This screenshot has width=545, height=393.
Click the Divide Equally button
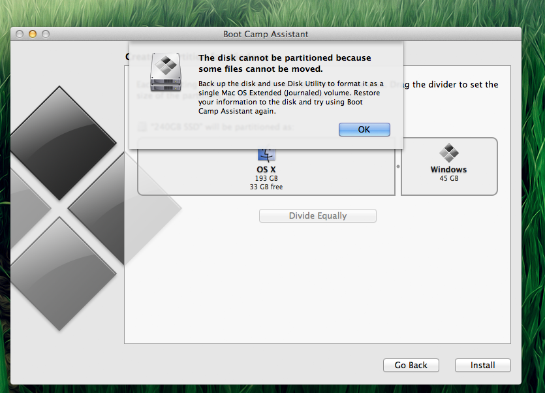tap(318, 215)
